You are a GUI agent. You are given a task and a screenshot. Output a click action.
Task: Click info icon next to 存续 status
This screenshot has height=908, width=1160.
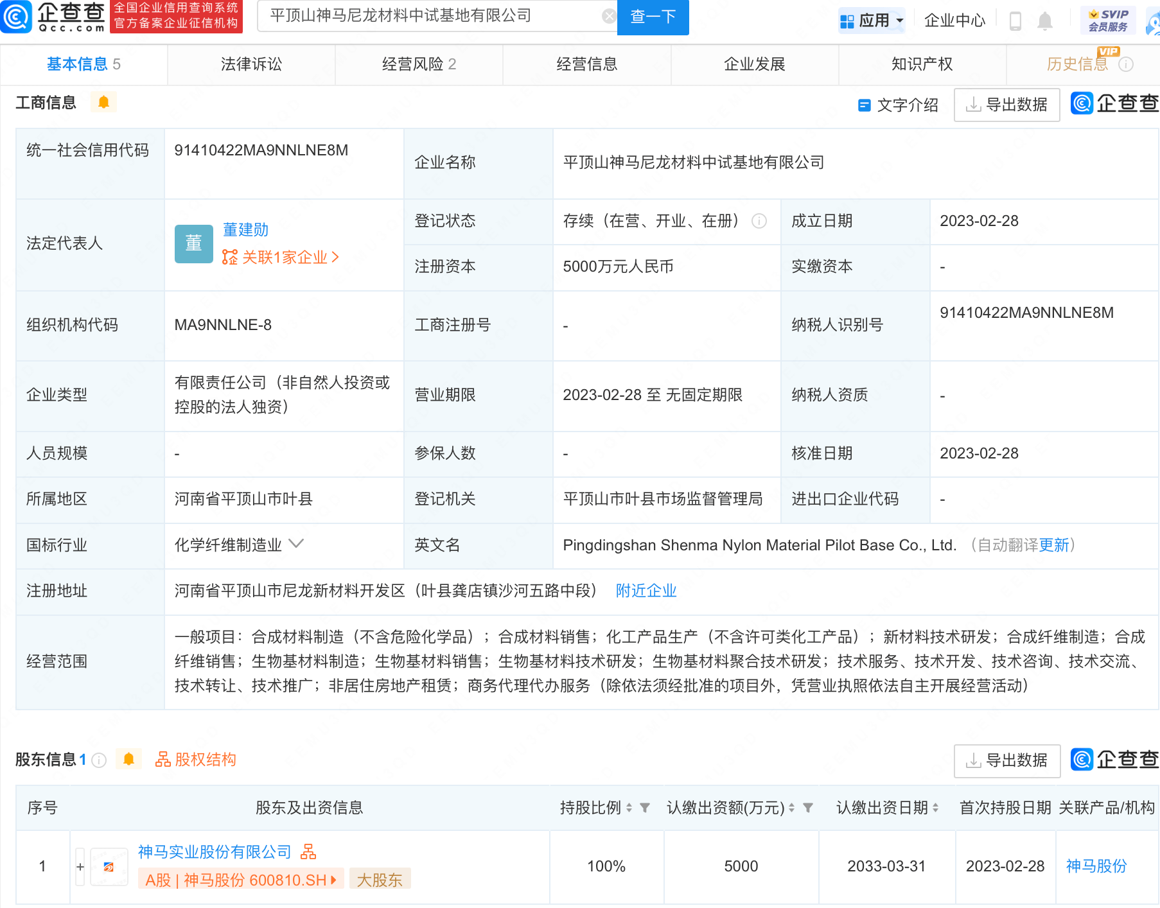[759, 221]
